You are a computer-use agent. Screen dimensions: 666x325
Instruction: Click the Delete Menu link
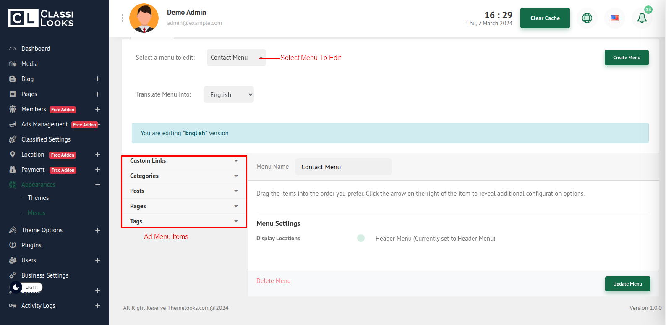(x=273, y=281)
